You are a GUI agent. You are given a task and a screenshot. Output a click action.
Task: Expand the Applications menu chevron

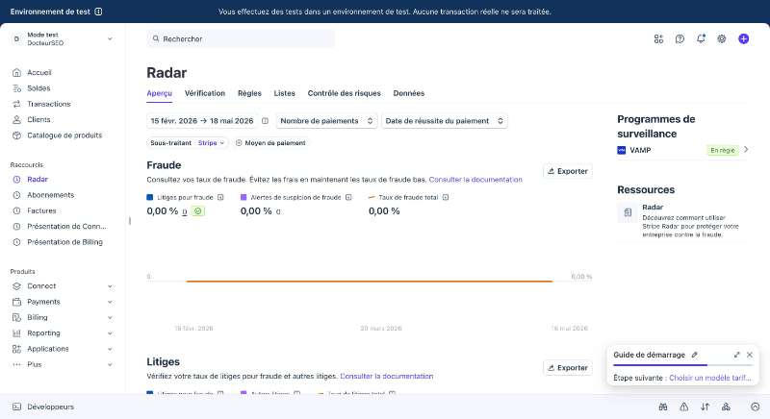pyautogui.click(x=110, y=349)
